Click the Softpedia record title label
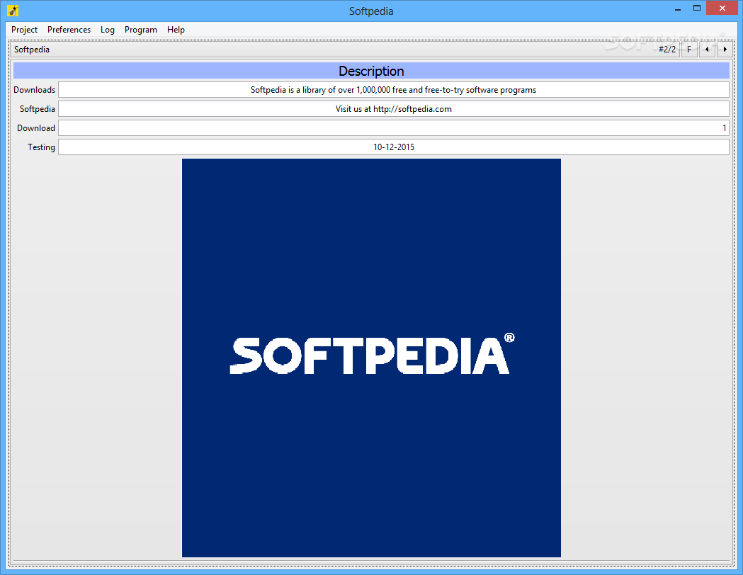Viewport: 743px width, 575px height. click(32, 50)
